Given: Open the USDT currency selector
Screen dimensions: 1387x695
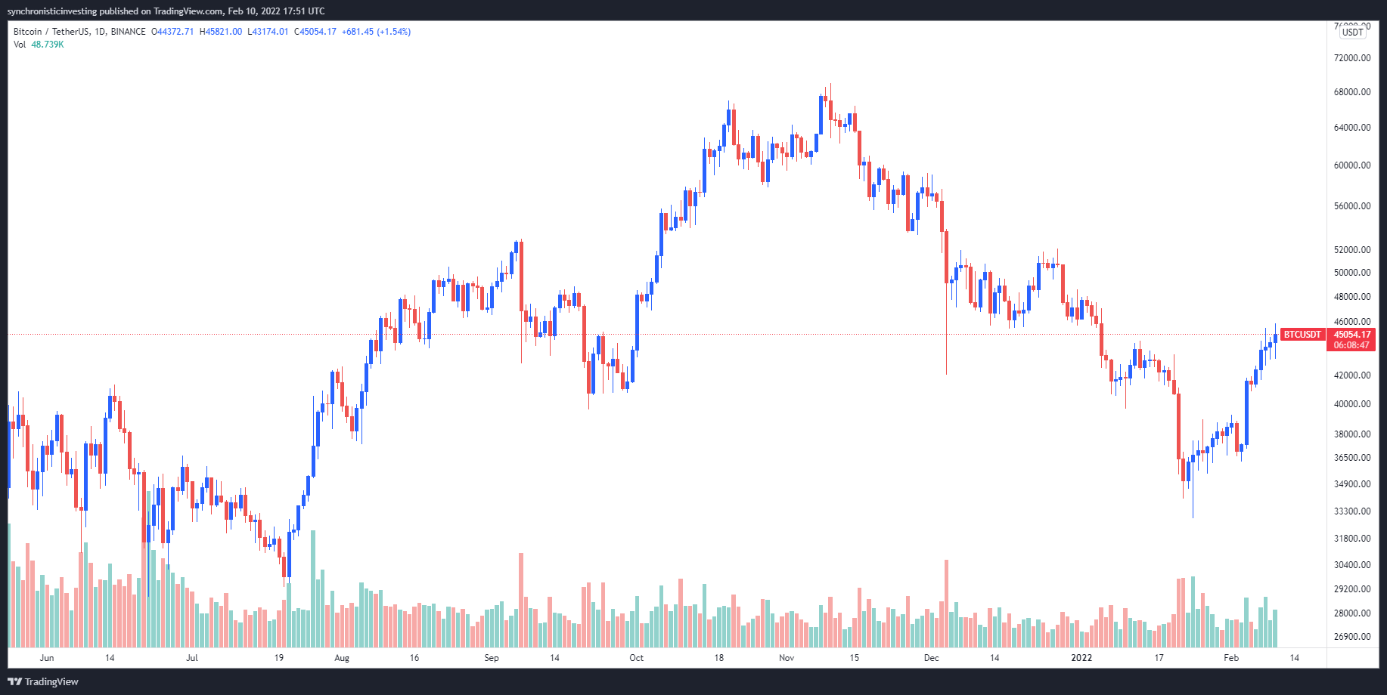Looking at the screenshot, I should (1352, 32).
